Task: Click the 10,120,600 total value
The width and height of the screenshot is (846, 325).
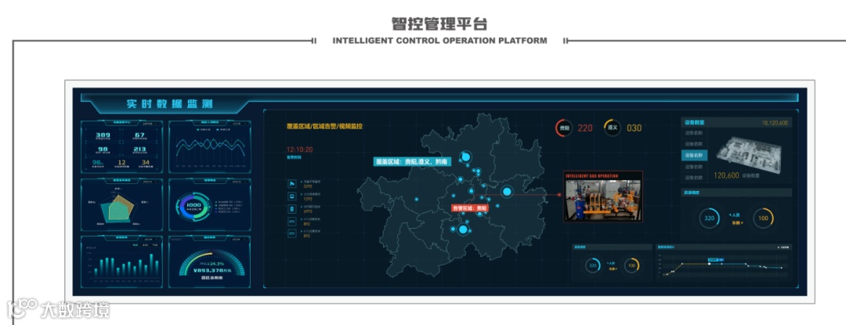Action: click(x=775, y=123)
